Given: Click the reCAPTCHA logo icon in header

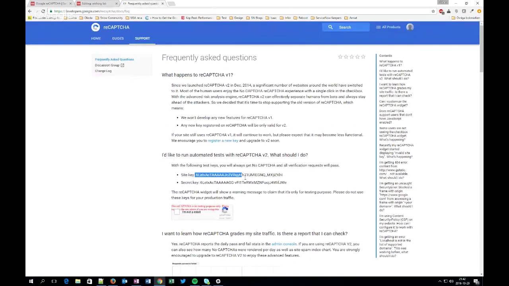Looking at the screenshot, I should [x=95, y=27].
